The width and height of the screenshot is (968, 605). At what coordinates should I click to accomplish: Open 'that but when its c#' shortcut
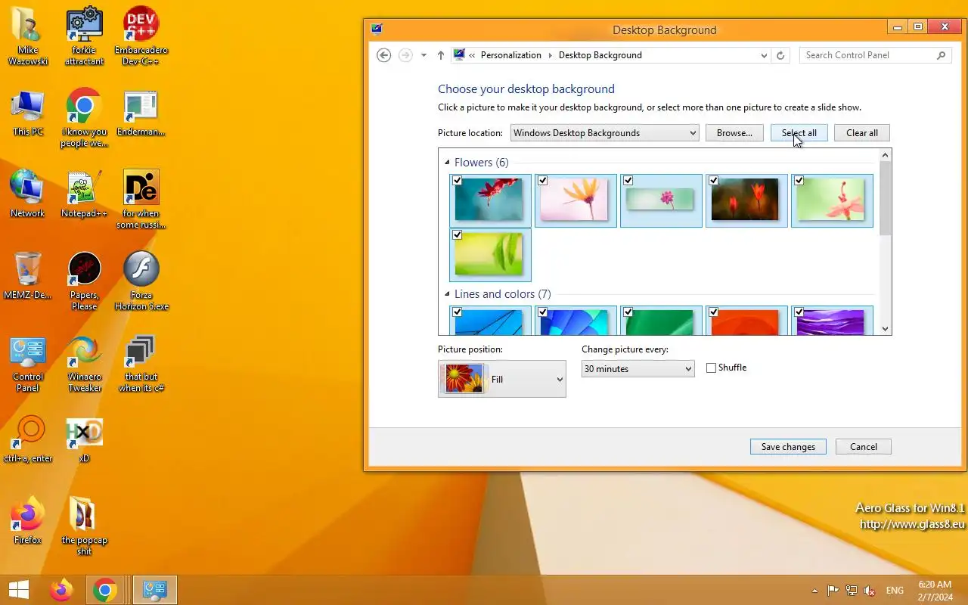(x=141, y=363)
